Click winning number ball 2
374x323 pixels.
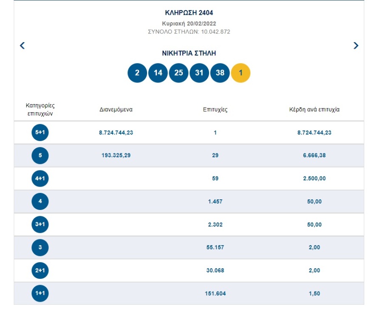(137, 73)
